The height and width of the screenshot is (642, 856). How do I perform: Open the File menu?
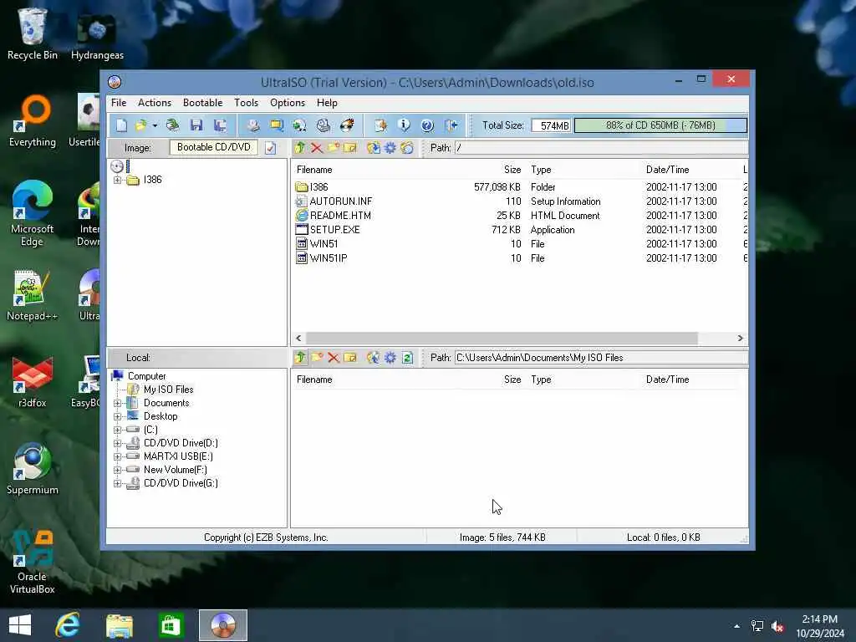coord(119,103)
